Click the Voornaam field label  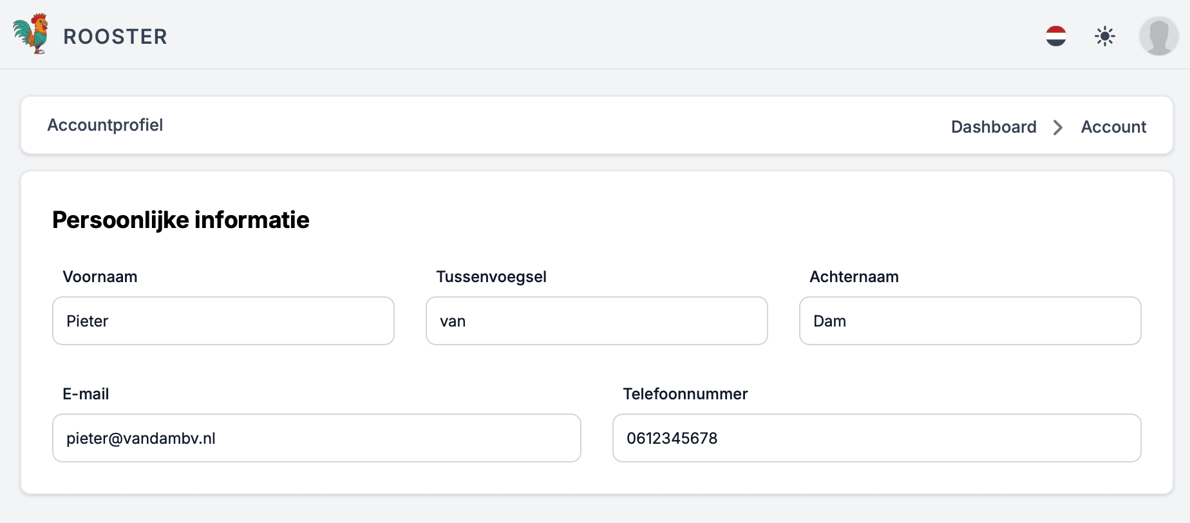(100, 277)
